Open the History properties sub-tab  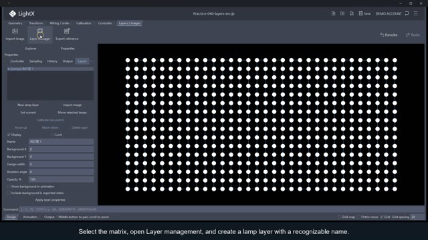[52, 61]
